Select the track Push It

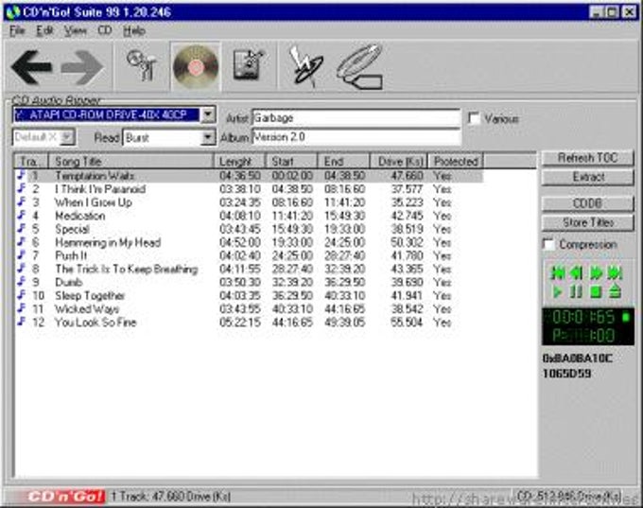71,255
